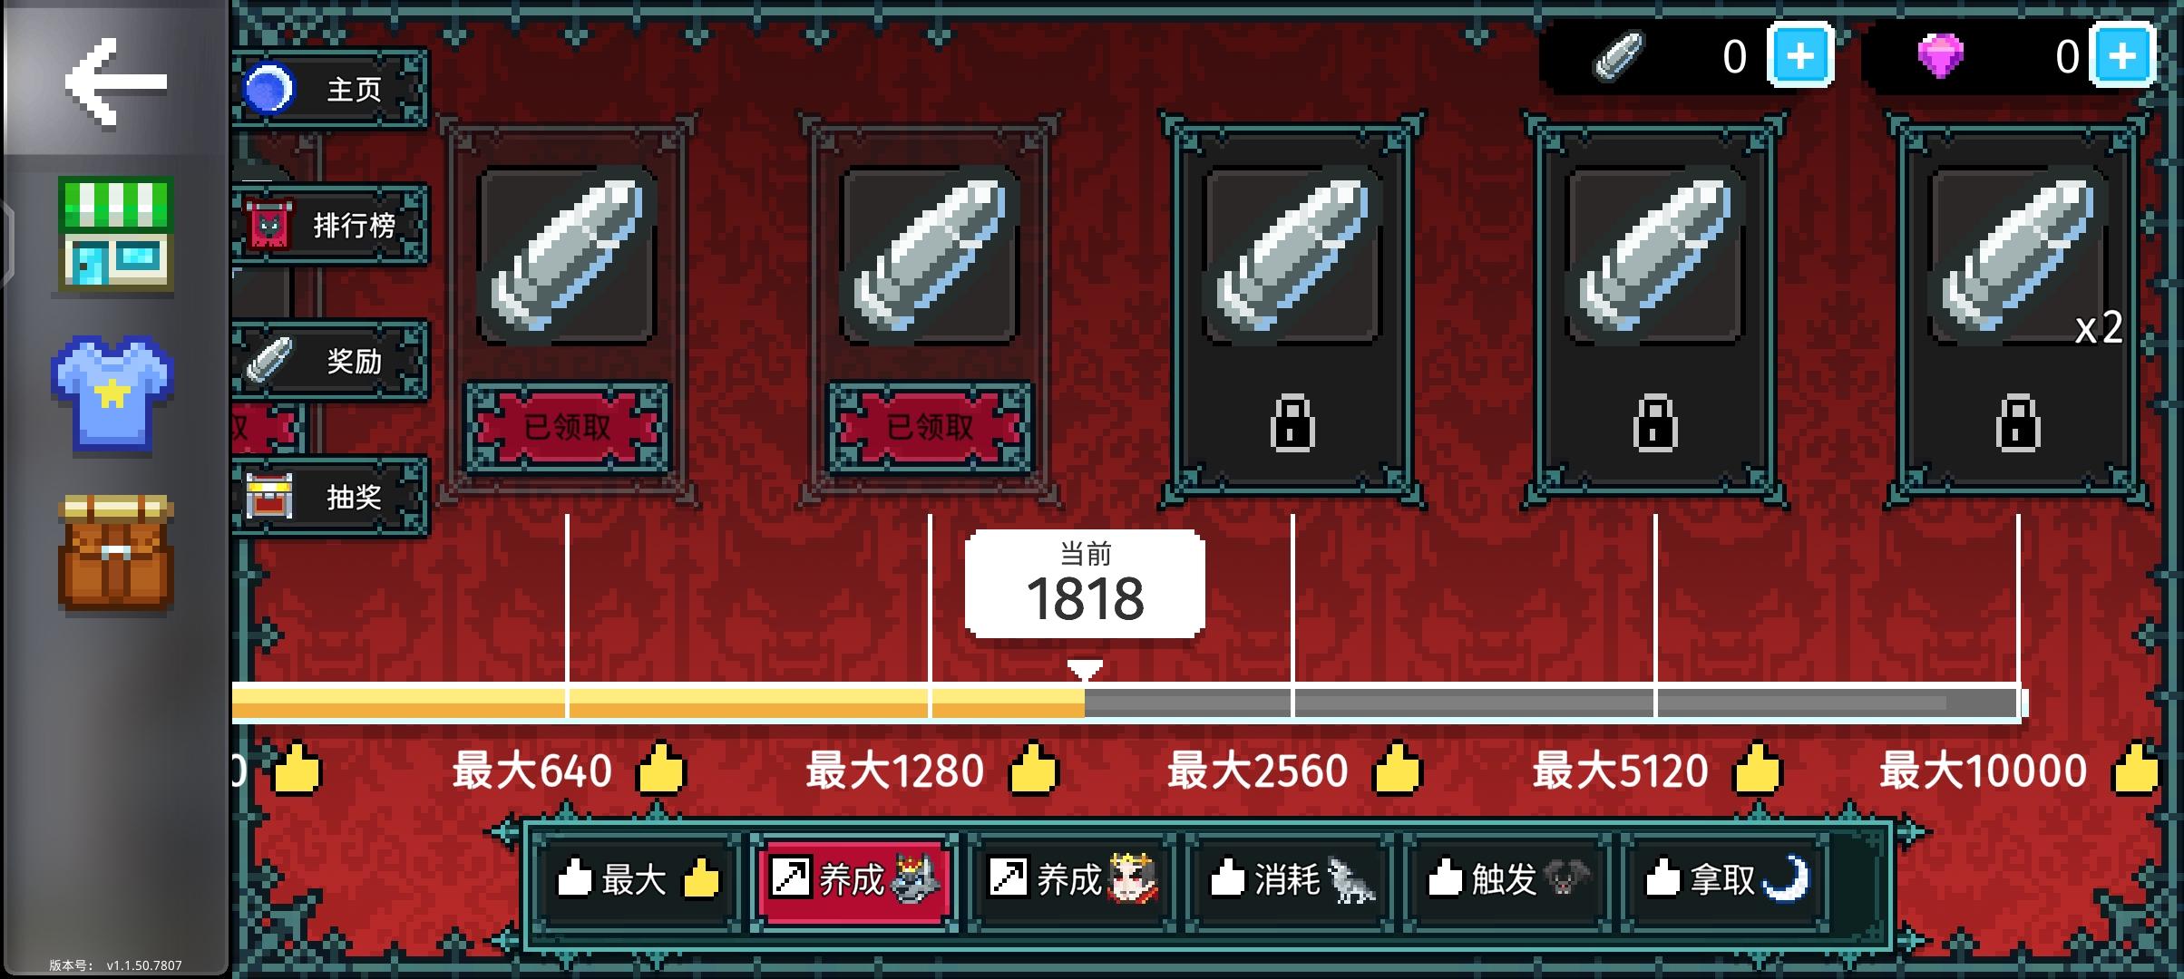Image resolution: width=2184 pixels, height=979 pixels.
Task: Click the 最大5120 milestone label
Action: coord(1620,771)
